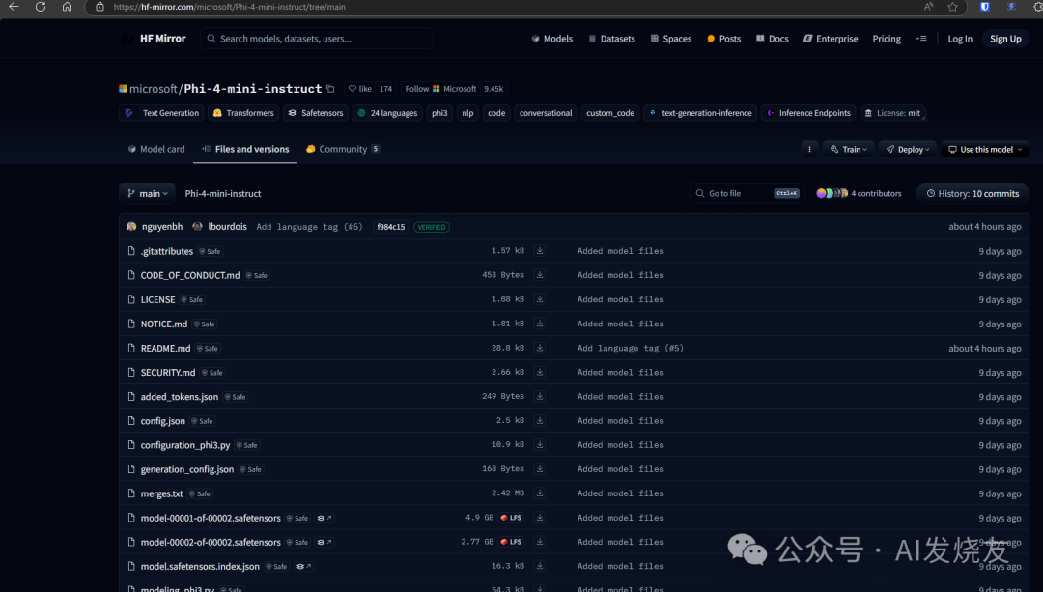Open commit f984c15 link
This screenshot has width=1043, height=592.
[x=390, y=227]
